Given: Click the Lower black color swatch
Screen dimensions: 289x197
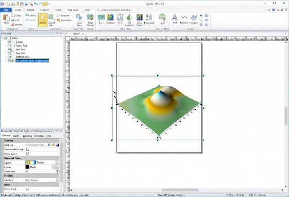Looking at the screenshot, I should [27, 167].
